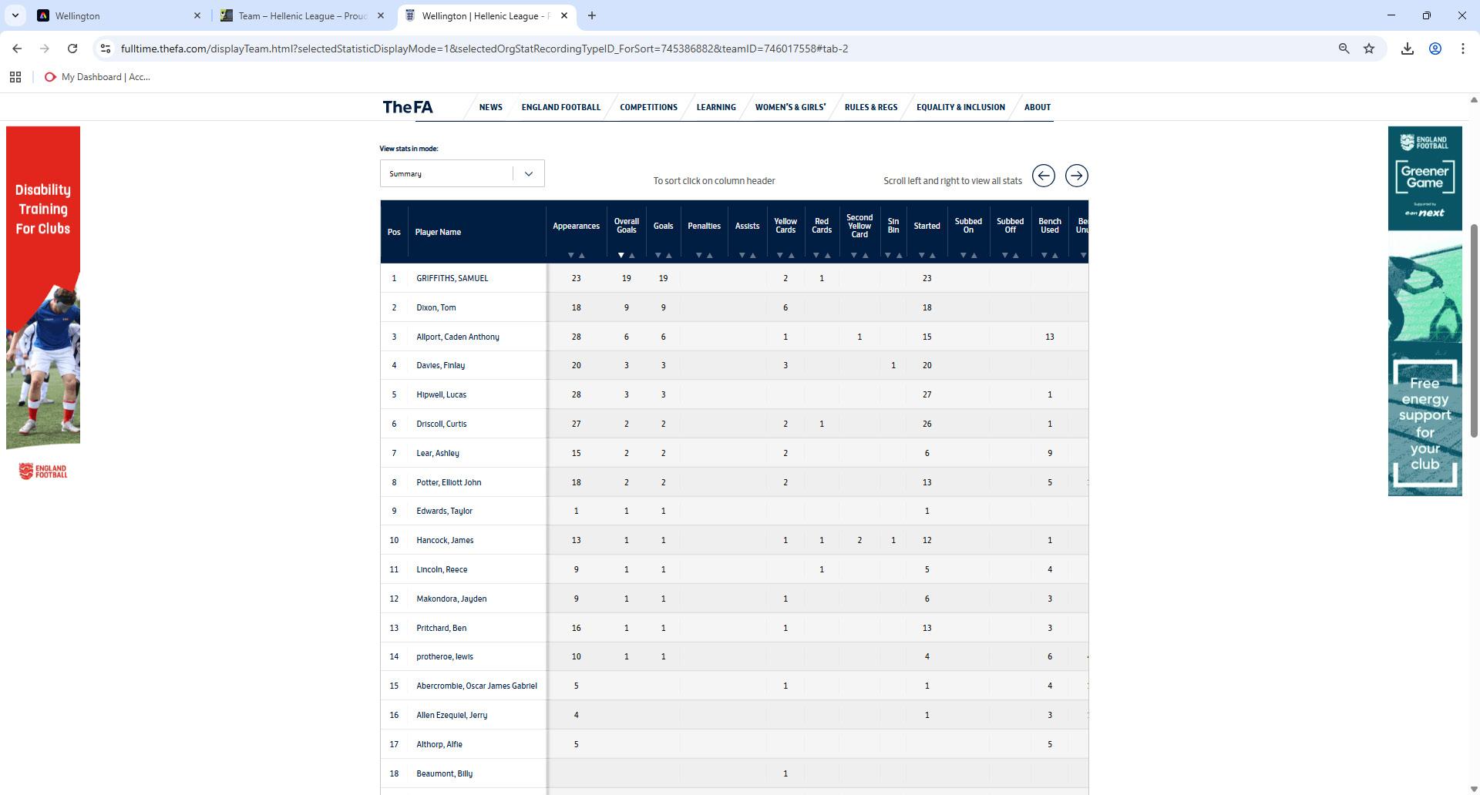Sort Red Cards column ascending
The height and width of the screenshot is (795, 1480).
pyautogui.click(x=827, y=255)
